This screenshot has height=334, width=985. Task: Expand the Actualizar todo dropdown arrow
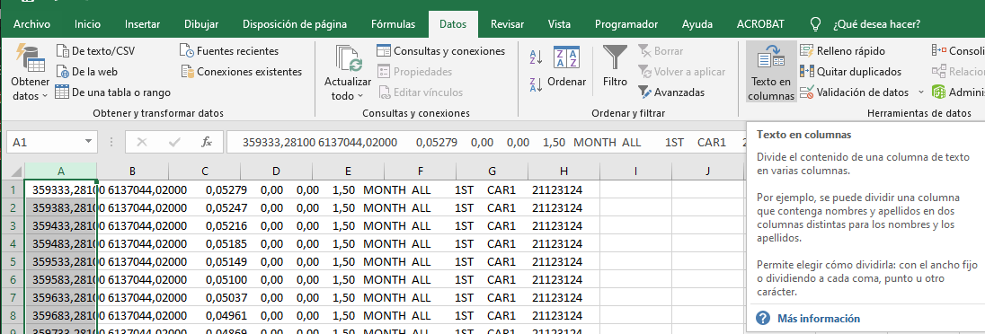pos(360,96)
